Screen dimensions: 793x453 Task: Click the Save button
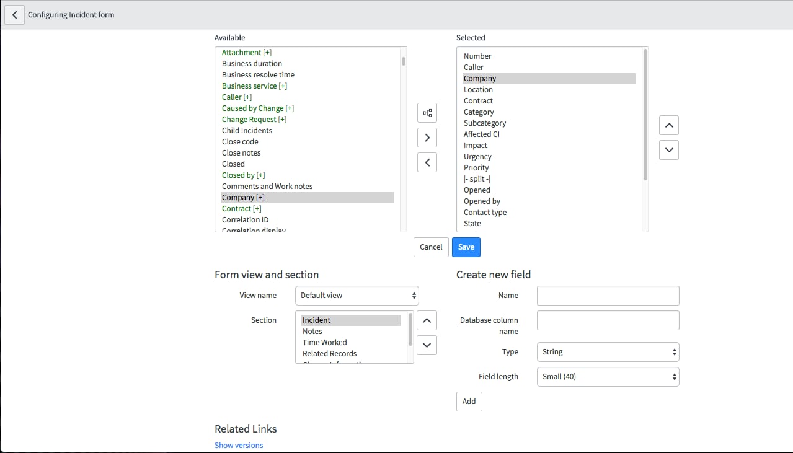(466, 247)
